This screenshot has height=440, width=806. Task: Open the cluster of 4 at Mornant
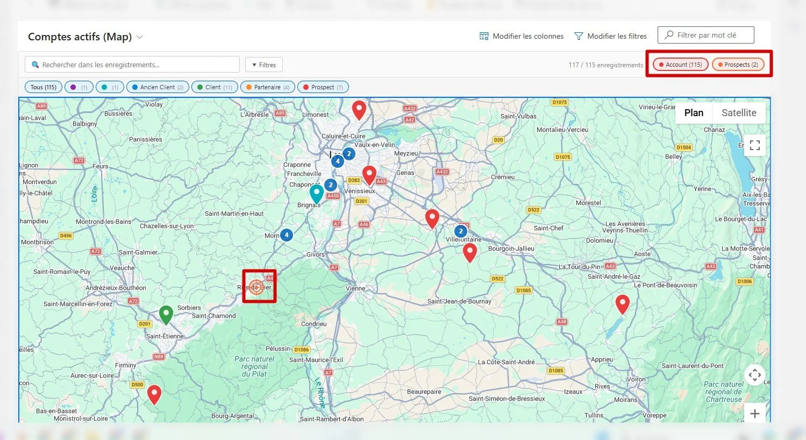pyautogui.click(x=287, y=235)
